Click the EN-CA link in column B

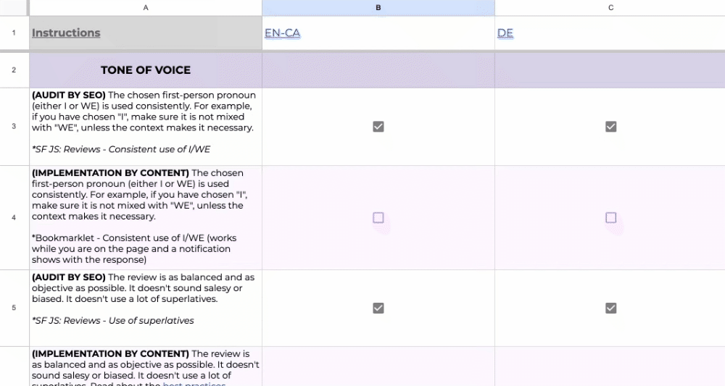tap(282, 33)
